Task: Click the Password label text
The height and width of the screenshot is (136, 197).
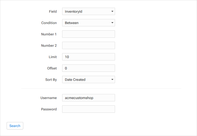Action: point(49,109)
